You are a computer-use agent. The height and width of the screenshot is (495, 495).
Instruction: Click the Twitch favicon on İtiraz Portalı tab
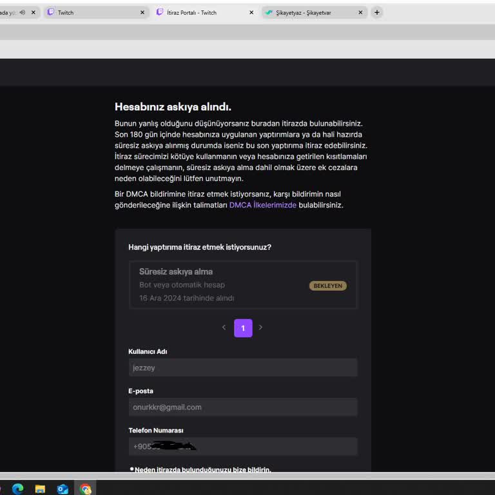(160, 12)
